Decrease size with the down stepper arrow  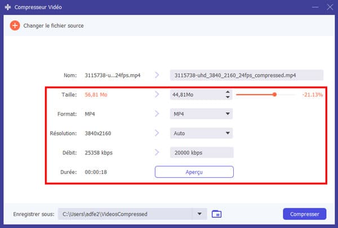[x=228, y=97]
